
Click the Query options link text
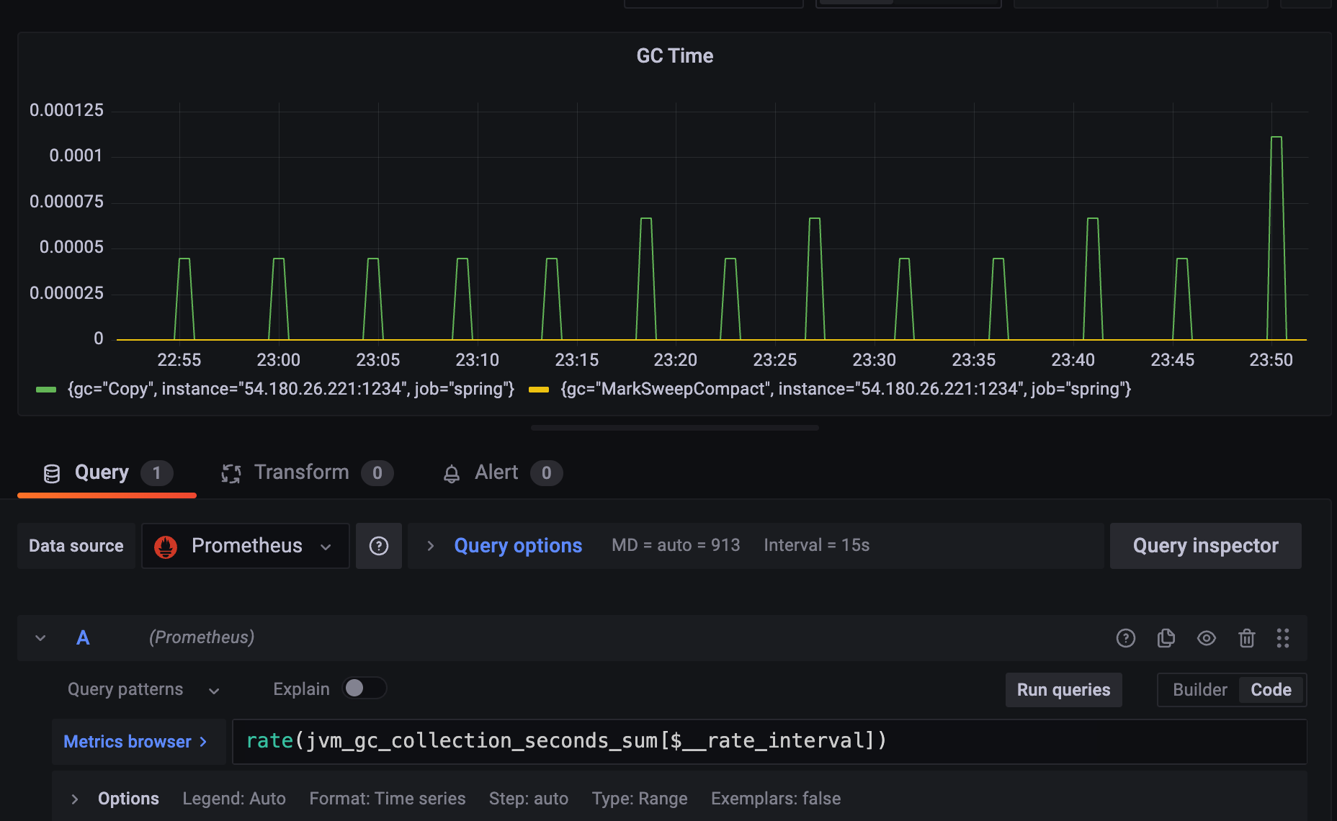click(518, 546)
